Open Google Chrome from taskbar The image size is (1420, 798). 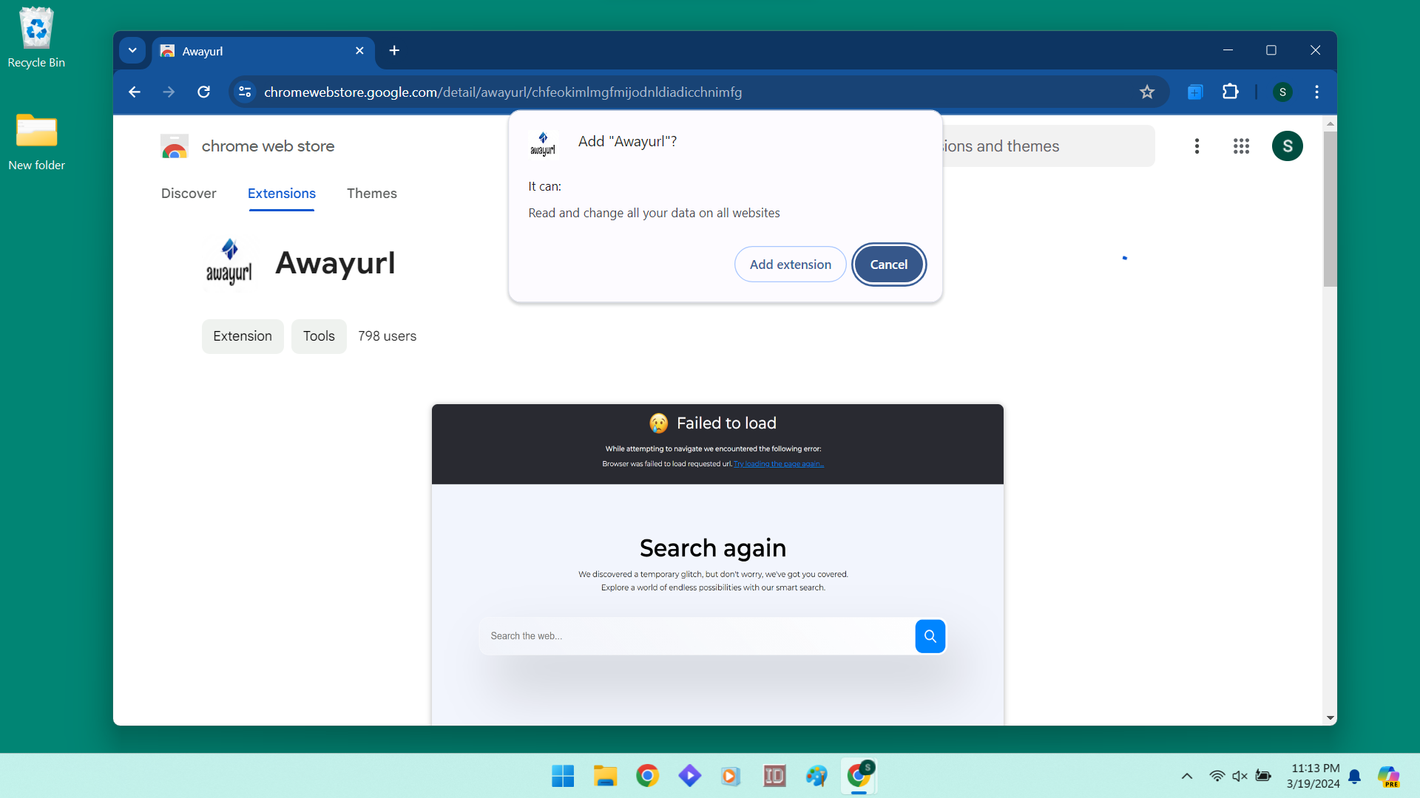647,776
